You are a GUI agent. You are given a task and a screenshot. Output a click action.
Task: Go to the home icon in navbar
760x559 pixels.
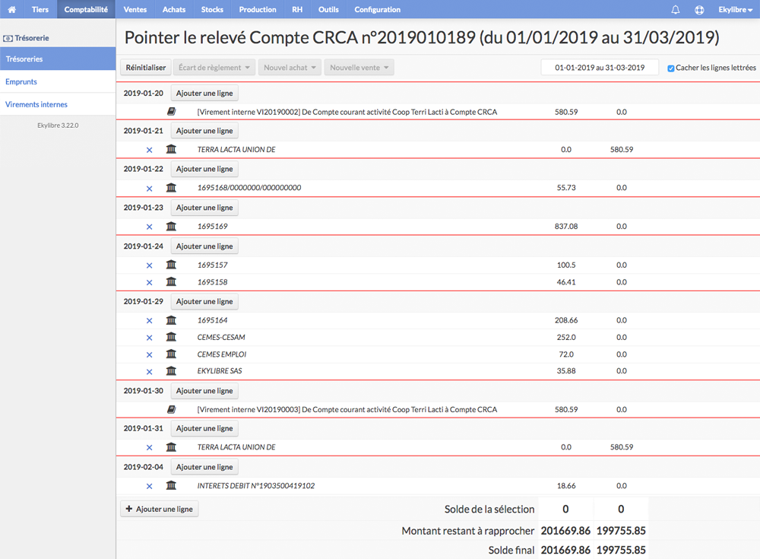[11, 9]
